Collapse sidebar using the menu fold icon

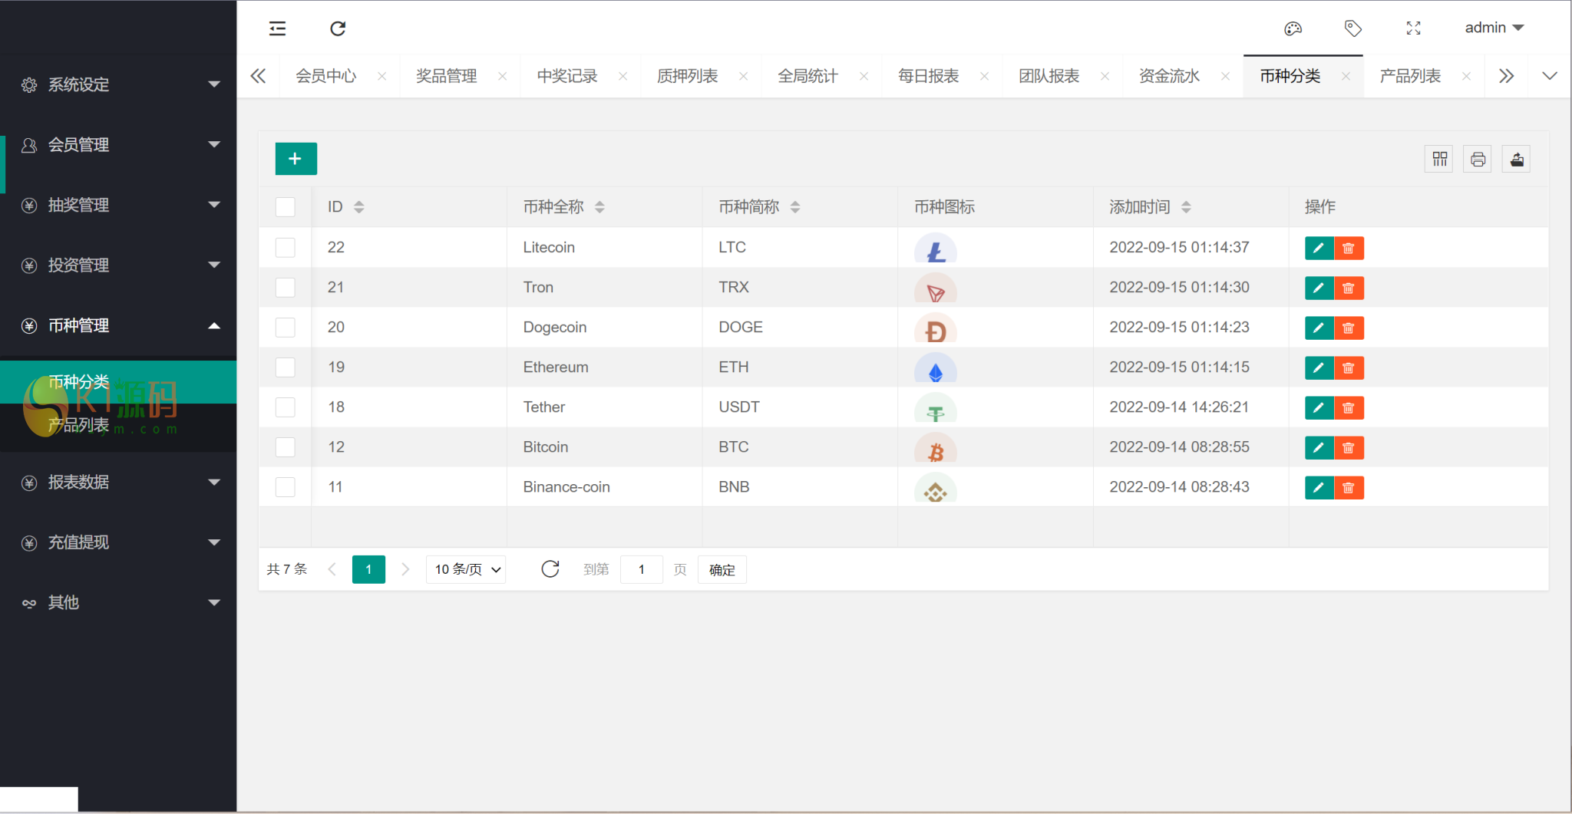coord(277,29)
